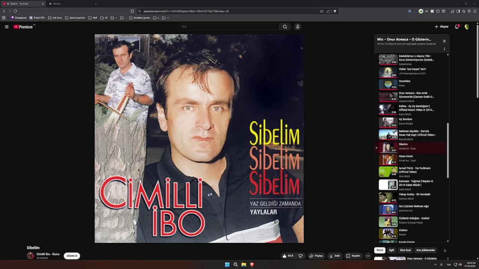Open File Explorer from taskbar

(244, 265)
